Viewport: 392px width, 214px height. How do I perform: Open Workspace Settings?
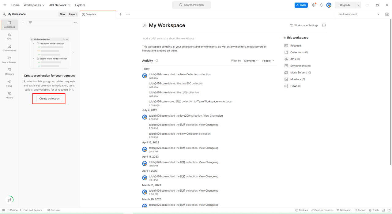[x=304, y=25]
